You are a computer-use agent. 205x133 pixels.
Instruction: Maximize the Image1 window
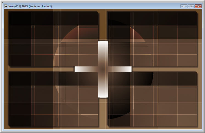coord(191,6)
